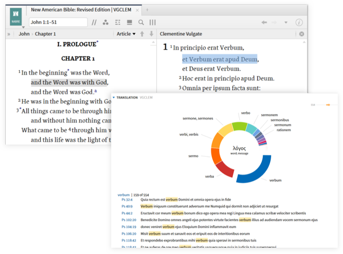Expand the sidebar with the double chevron
Screen dimensions: 343x254
(9, 34)
